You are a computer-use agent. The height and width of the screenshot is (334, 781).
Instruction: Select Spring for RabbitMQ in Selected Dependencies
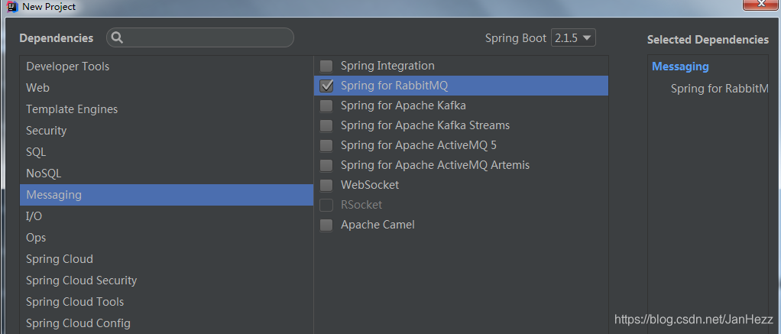[720, 89]
